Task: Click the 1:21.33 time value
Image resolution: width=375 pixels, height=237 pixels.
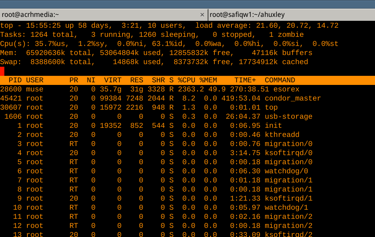Action: pyautogui.click(x=245, y=198)
